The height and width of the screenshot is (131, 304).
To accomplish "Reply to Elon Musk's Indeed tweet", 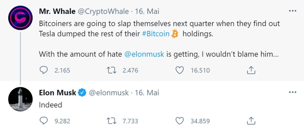I will click(x=44, y=121).
